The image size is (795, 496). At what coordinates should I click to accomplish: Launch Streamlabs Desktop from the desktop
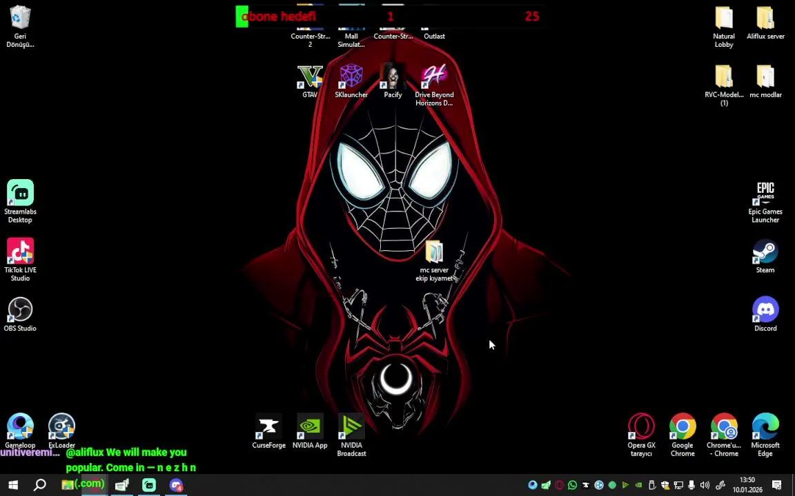pos(20,201)
